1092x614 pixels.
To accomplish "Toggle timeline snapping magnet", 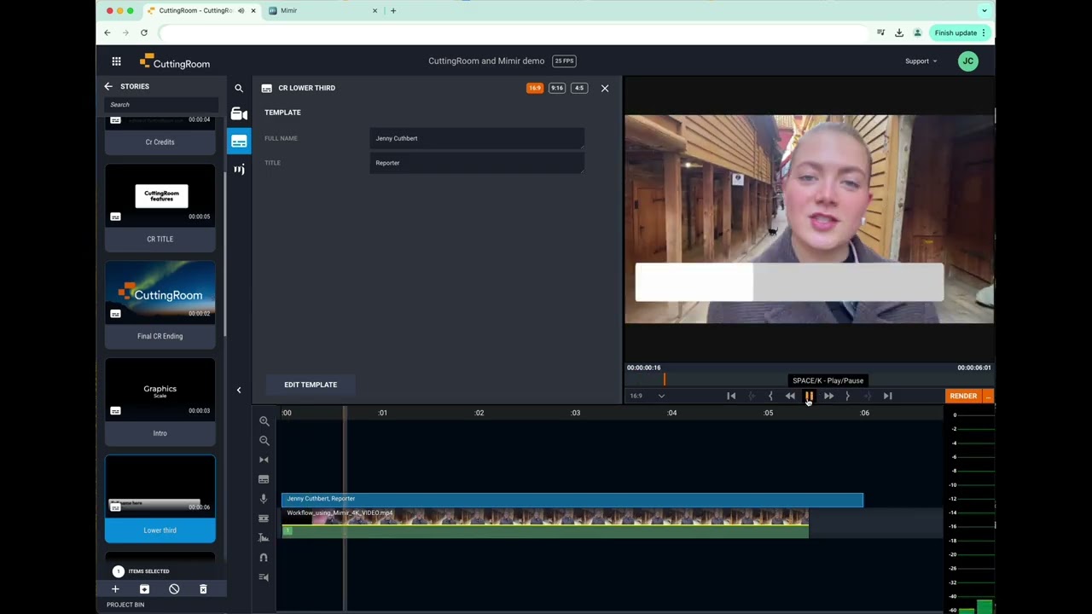I will [x=264, y=558].
